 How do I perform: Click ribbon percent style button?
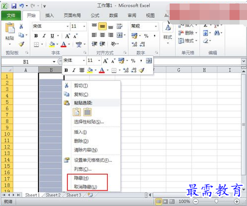(146, 36)
